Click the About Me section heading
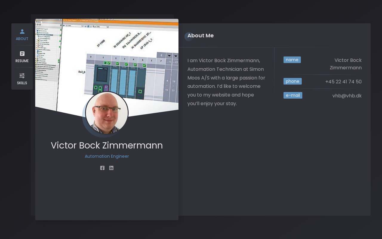 201,36
